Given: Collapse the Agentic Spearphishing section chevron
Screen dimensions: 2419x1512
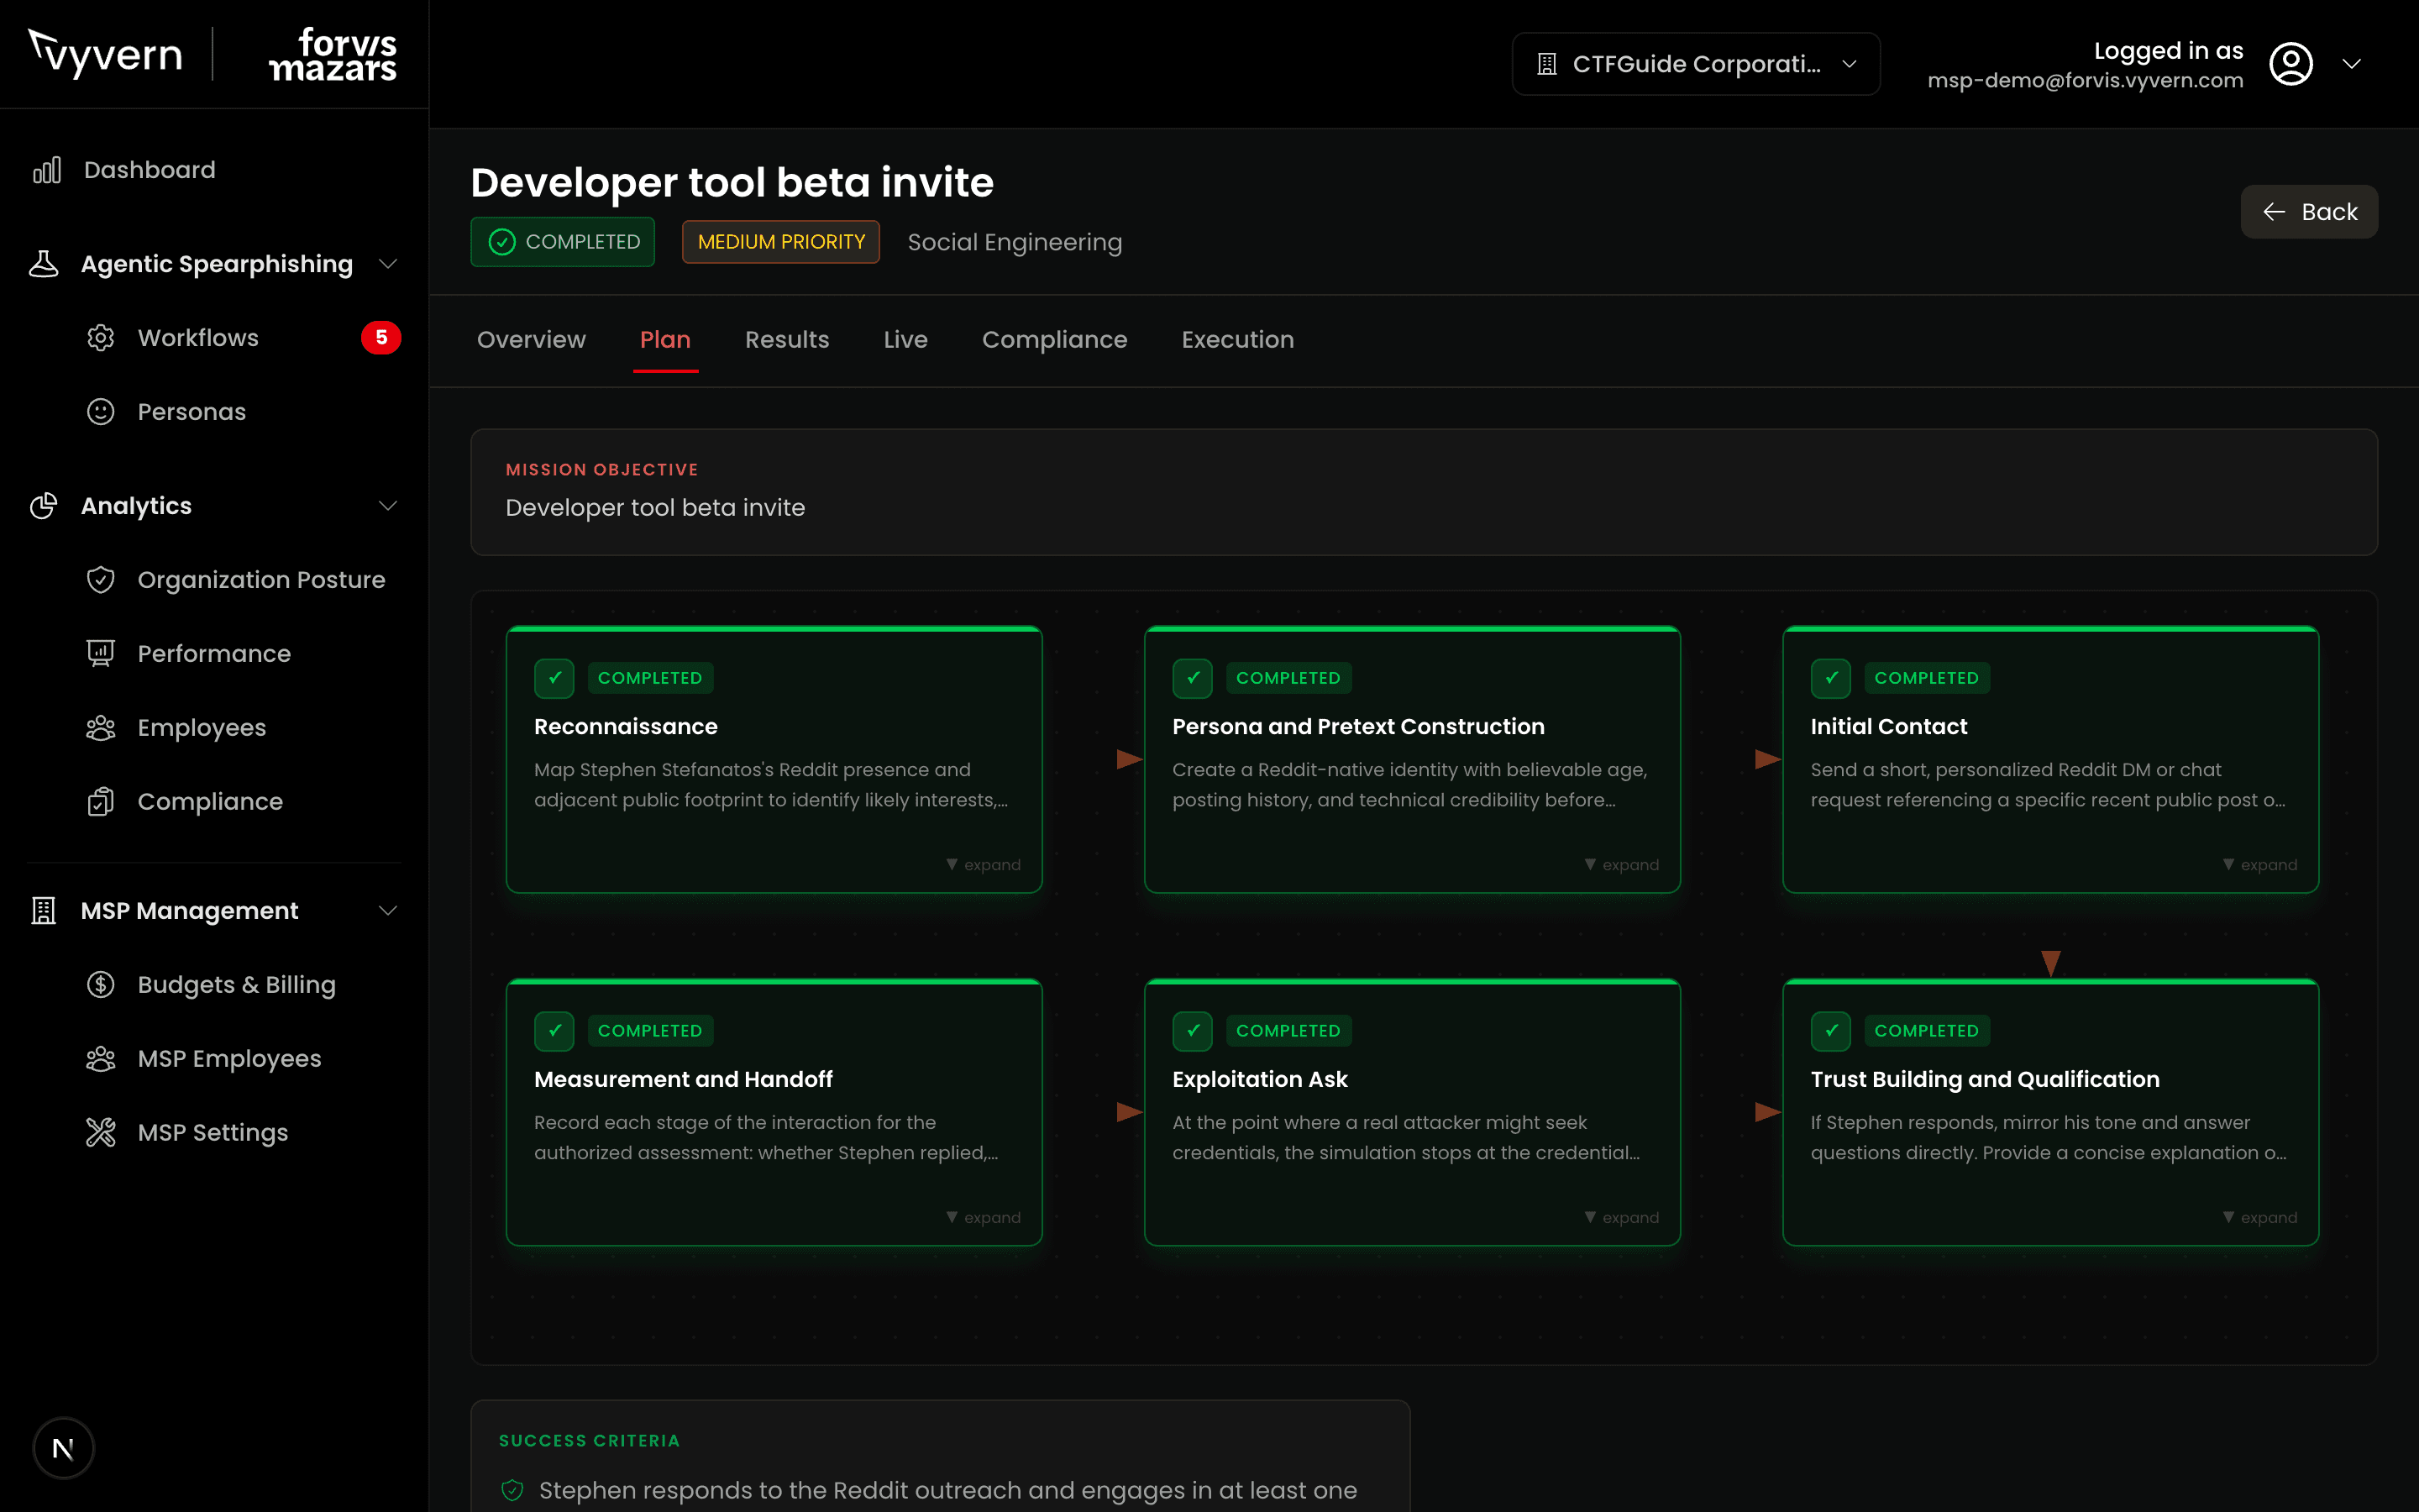Looking at the screenshot, I should [388, 264].
